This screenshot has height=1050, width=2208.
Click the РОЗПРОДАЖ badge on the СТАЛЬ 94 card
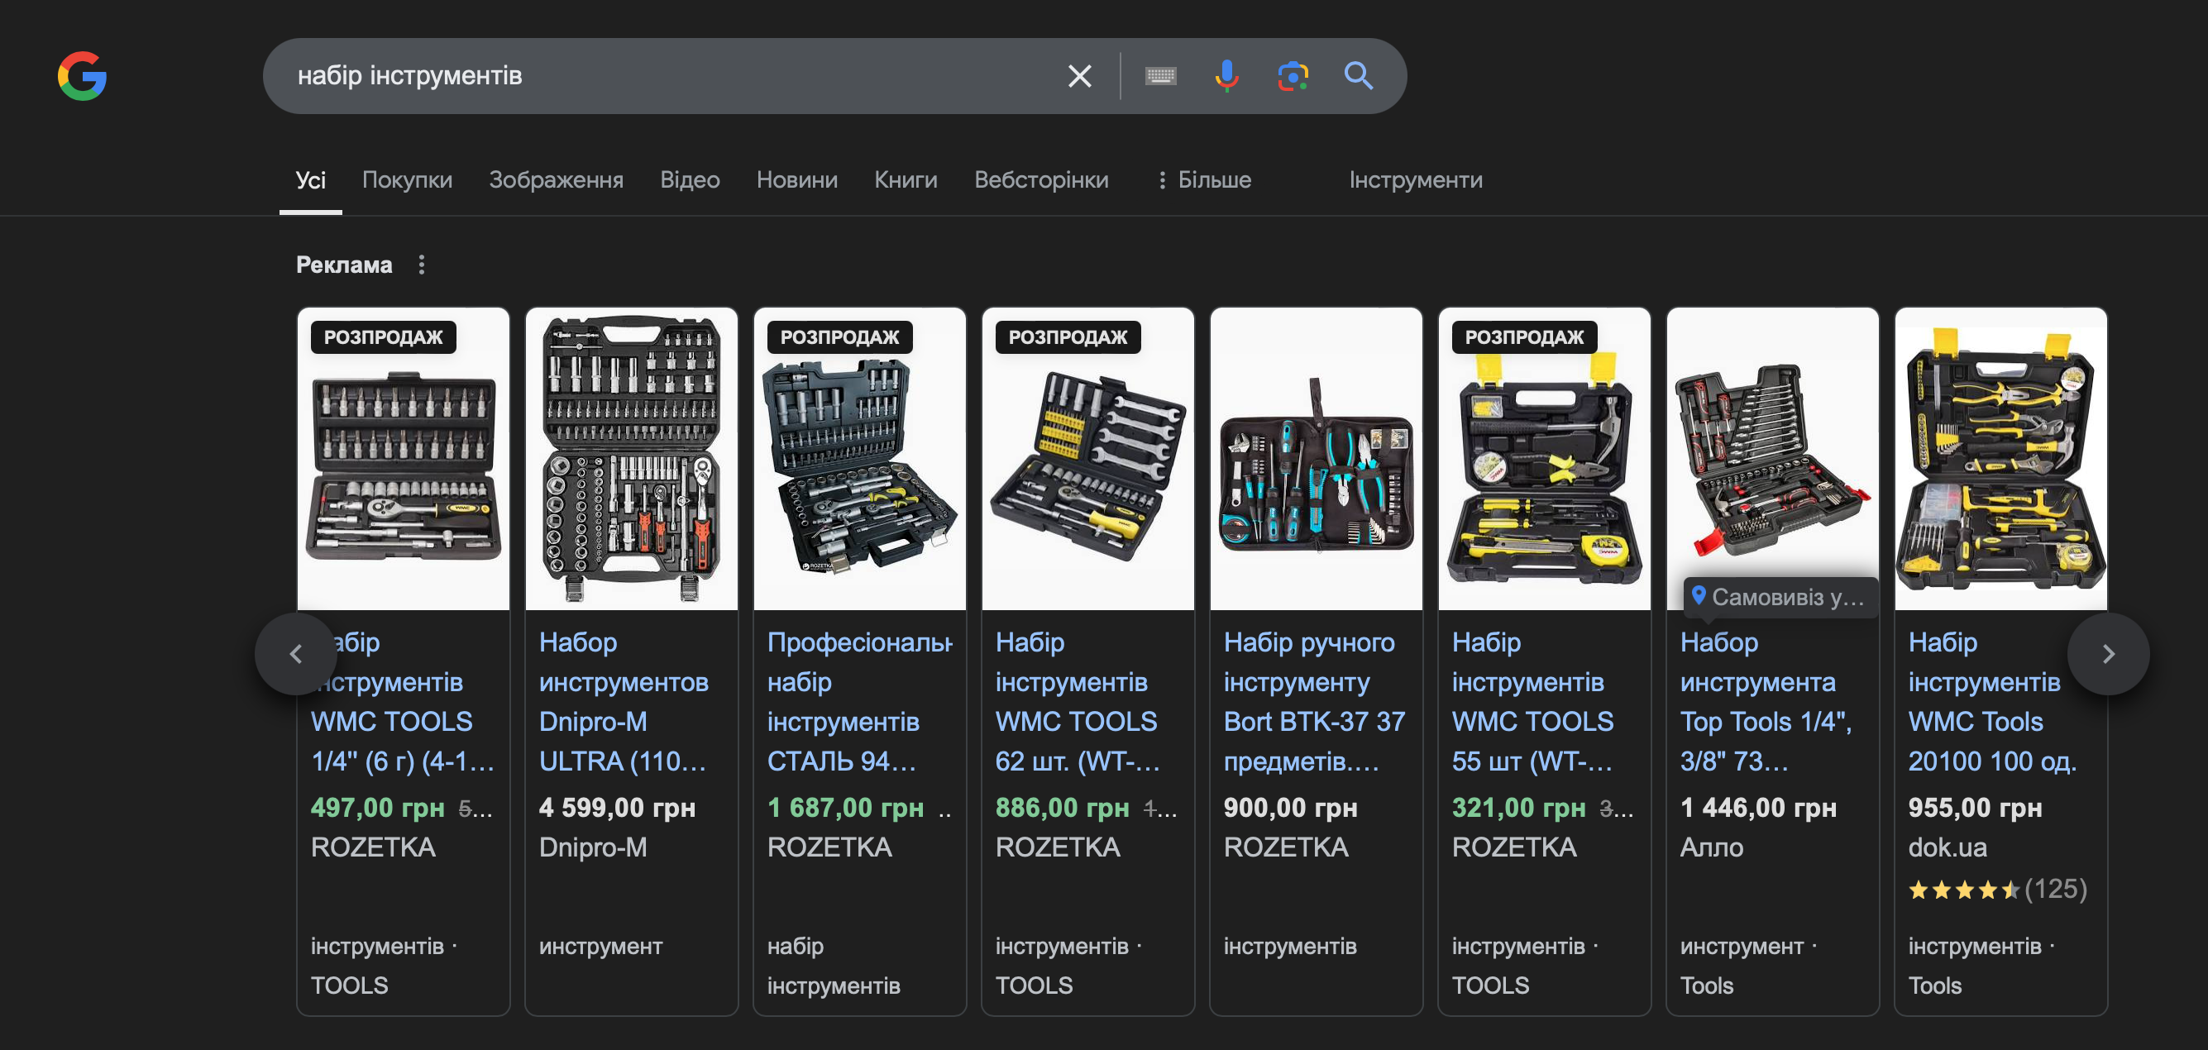840,336
